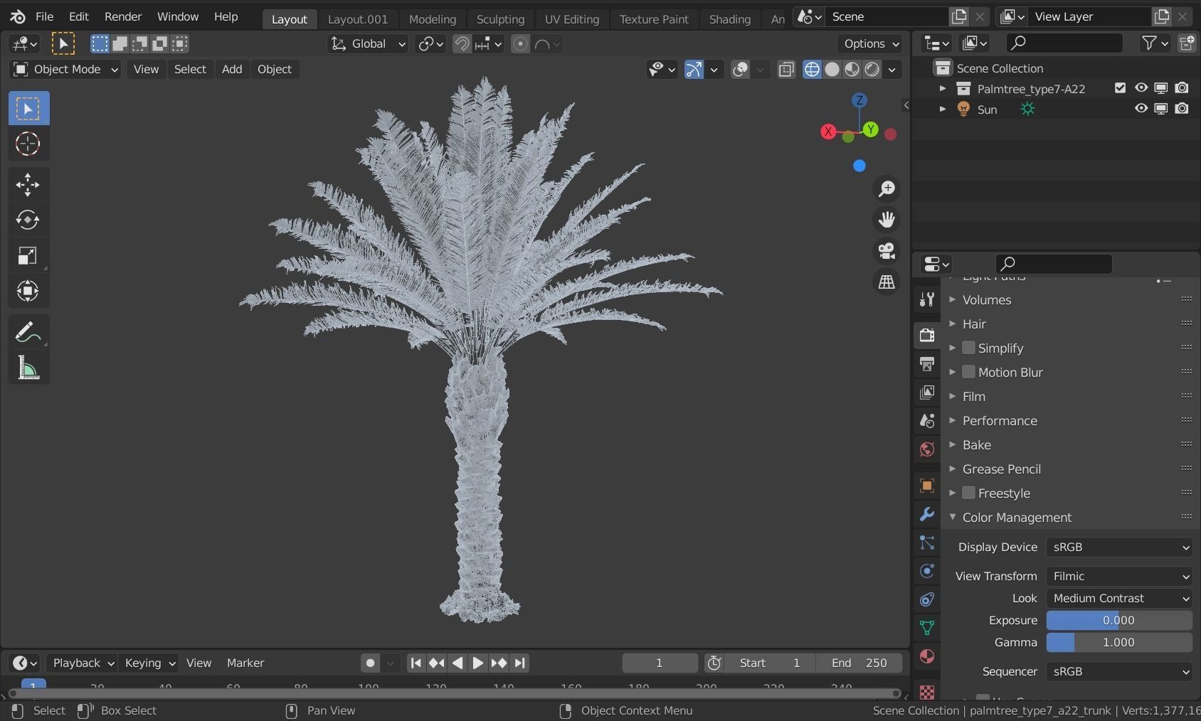
Task: Open the Sequencer sRGB dropdown
Action: [x=1119, y=671]
